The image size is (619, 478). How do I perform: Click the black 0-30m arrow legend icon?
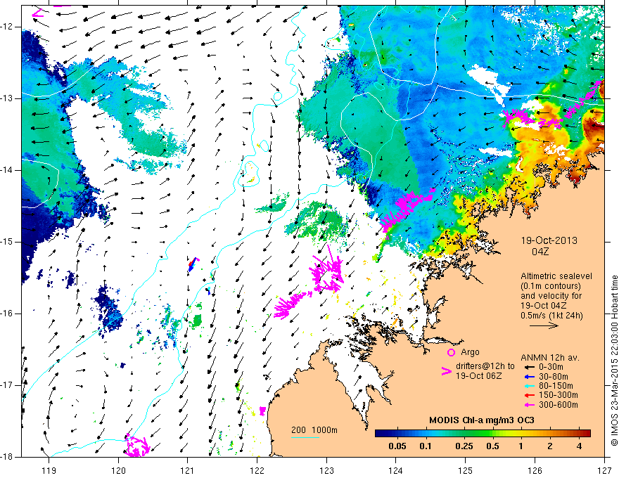(x=530, y=367)
